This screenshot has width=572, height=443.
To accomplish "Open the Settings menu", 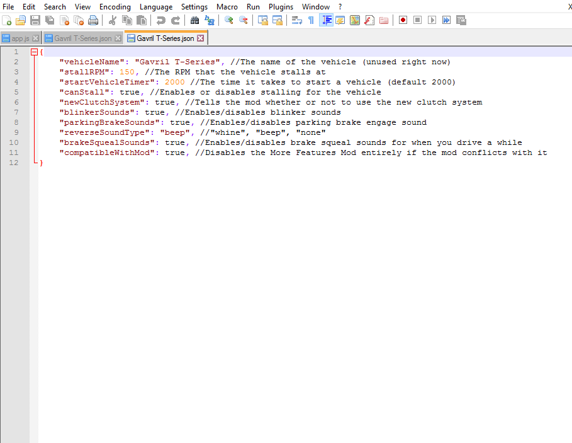I will [x=194, y=7].
